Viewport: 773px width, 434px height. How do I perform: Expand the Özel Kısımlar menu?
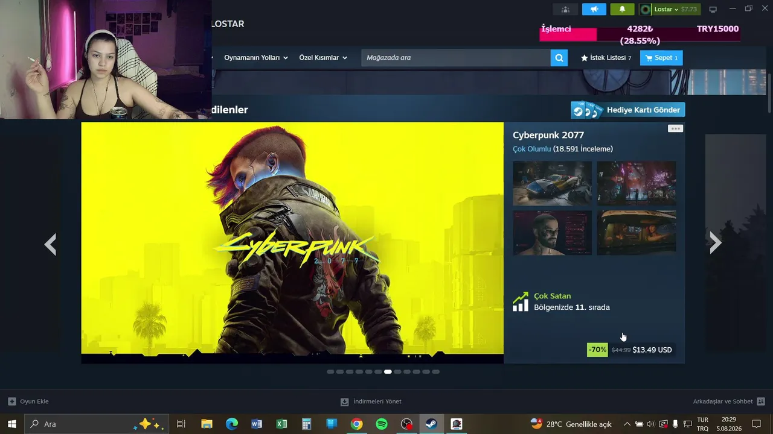(x=323, y=58)
